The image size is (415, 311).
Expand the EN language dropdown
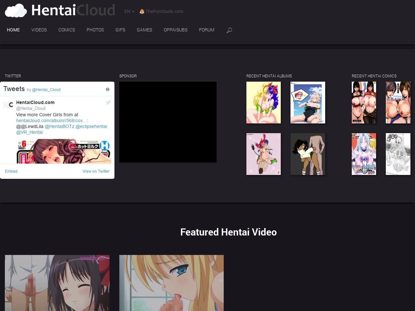click(129, 11)
